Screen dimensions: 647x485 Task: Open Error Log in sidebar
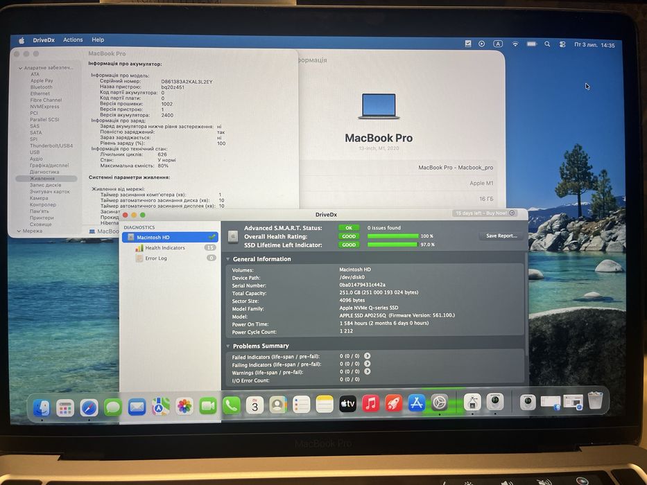pos(156,258)
